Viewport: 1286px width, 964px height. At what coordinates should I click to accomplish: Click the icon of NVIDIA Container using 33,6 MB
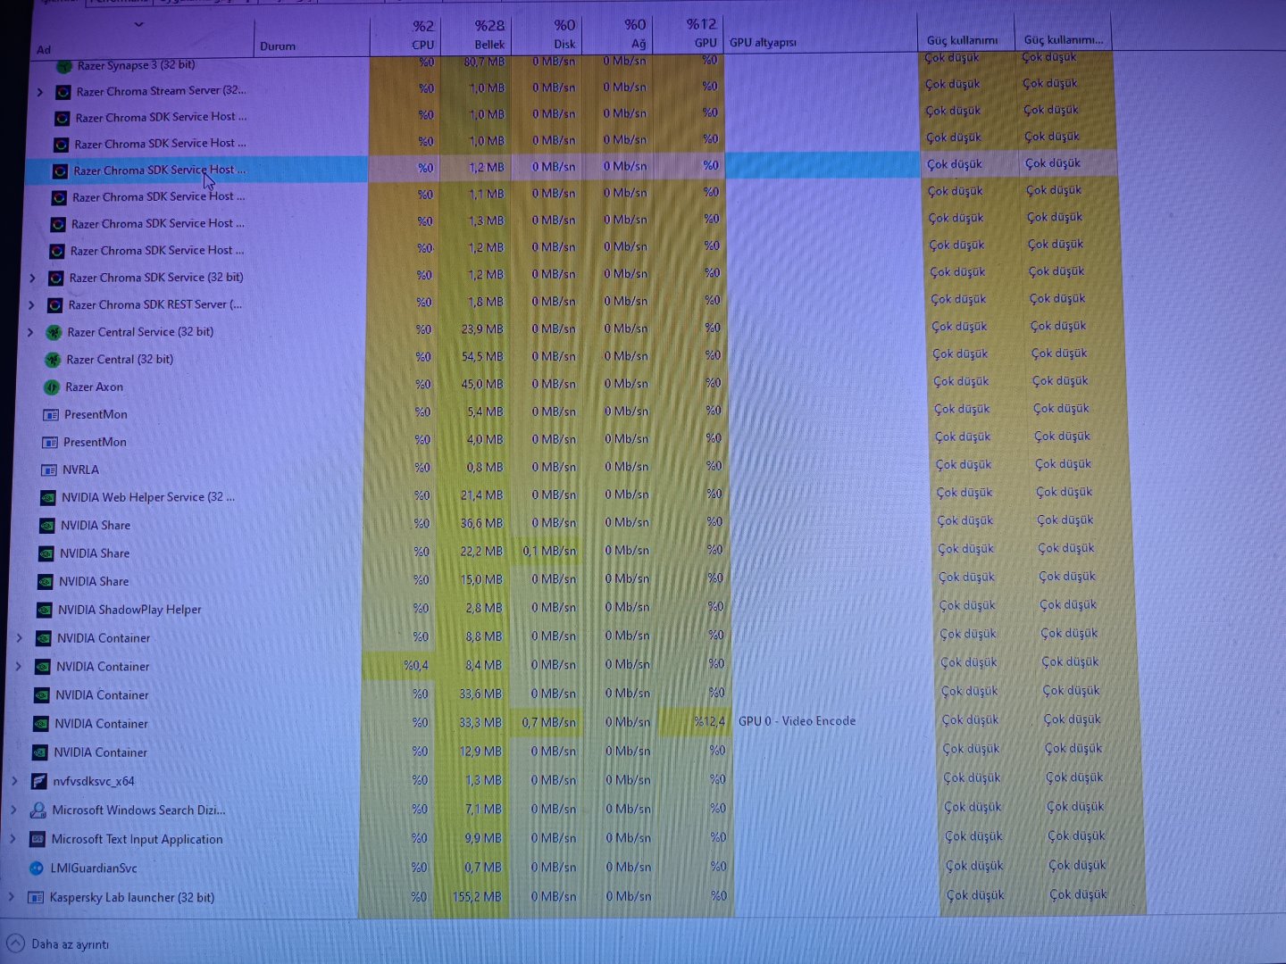42,695
